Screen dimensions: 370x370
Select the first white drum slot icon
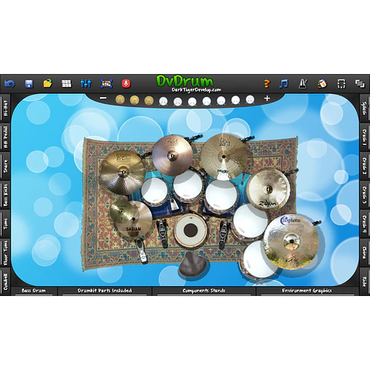click(163, 101)
